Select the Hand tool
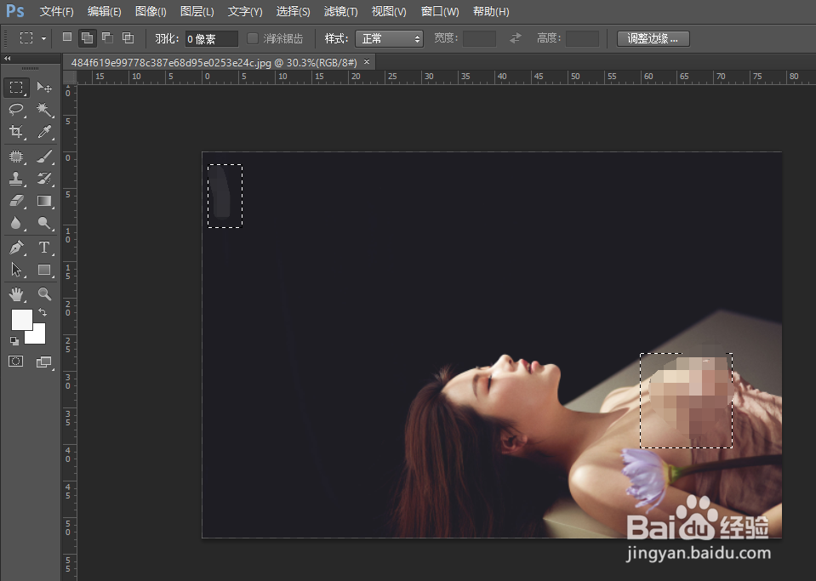The height and width of the screenshot is (581, 816). click(16, 294)
